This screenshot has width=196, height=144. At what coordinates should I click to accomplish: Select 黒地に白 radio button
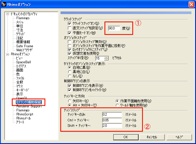69,72
